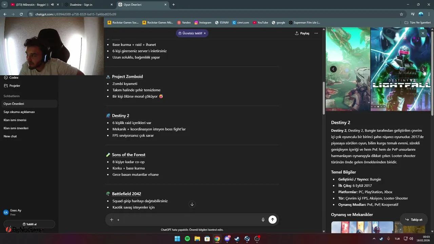Image resolution: width=434 pixels, height=244 pixels.
Task: Reload the current page
Action: (x=21, y=14)
